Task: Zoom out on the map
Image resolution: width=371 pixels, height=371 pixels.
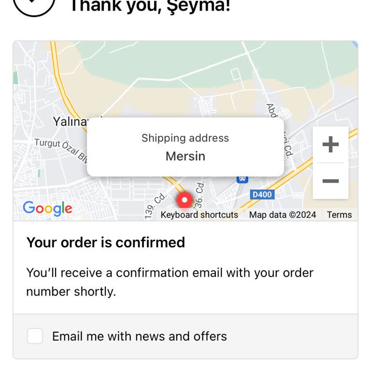Action: click(330, 181)
